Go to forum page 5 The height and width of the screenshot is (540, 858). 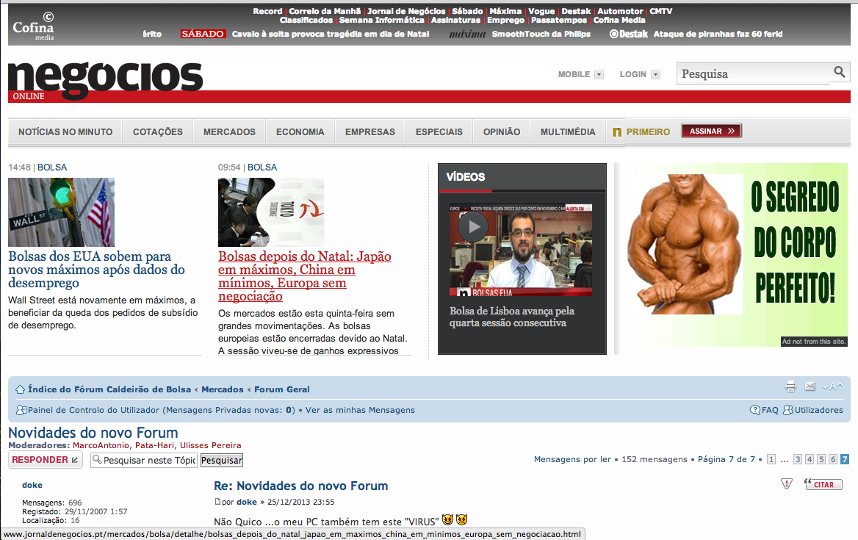coord(821,459)
